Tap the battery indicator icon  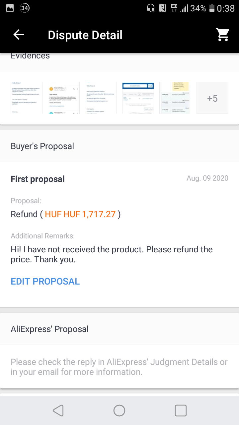point(212,8)
